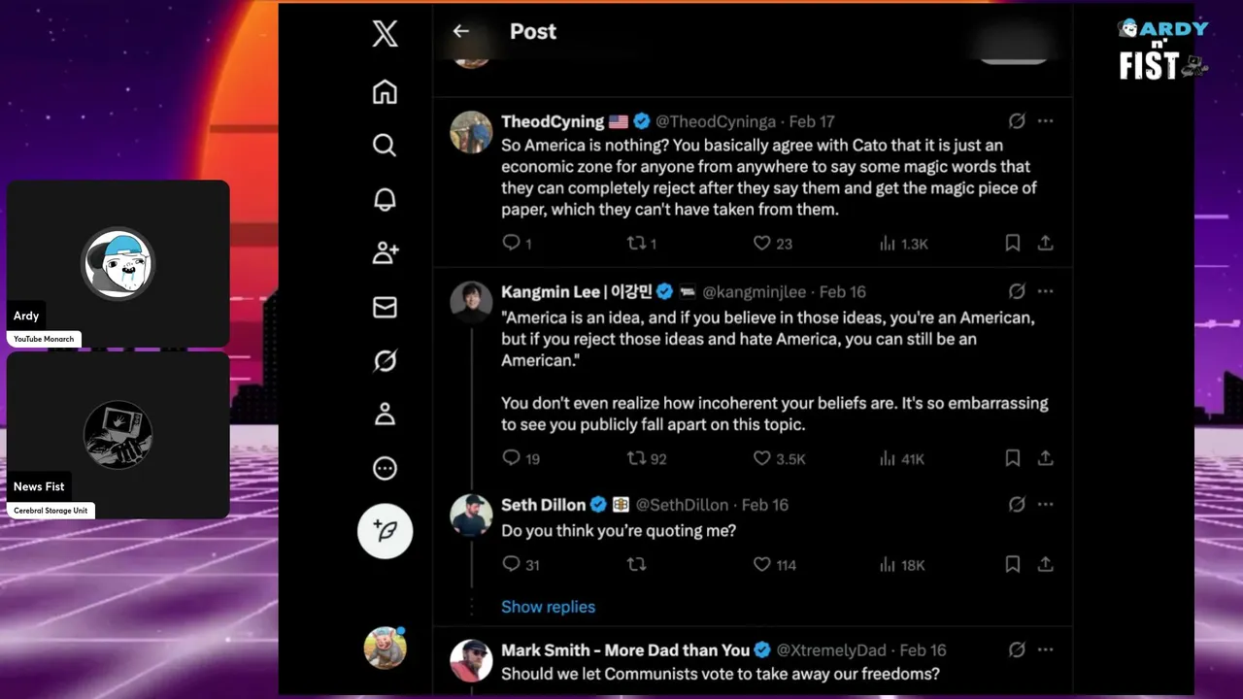Viewport: 1243px width, 699px height.
Task: Click the Show replies link
Action: (x=548, y=607)
